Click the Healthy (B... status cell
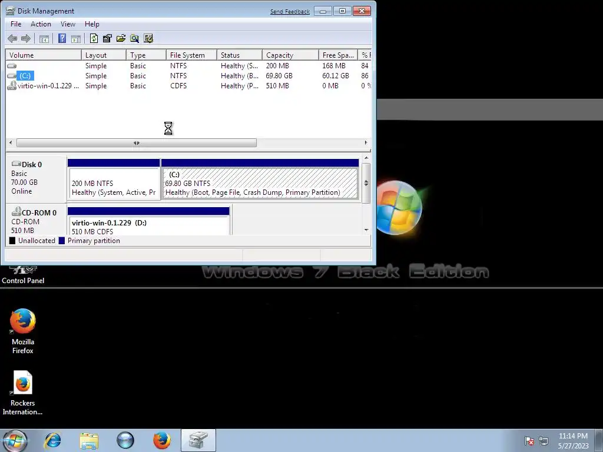Screen dimensions: 603x452 click(240, 76)
